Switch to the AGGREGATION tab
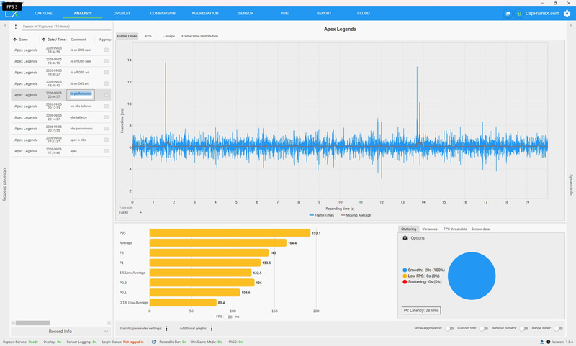 pos(205,13)
